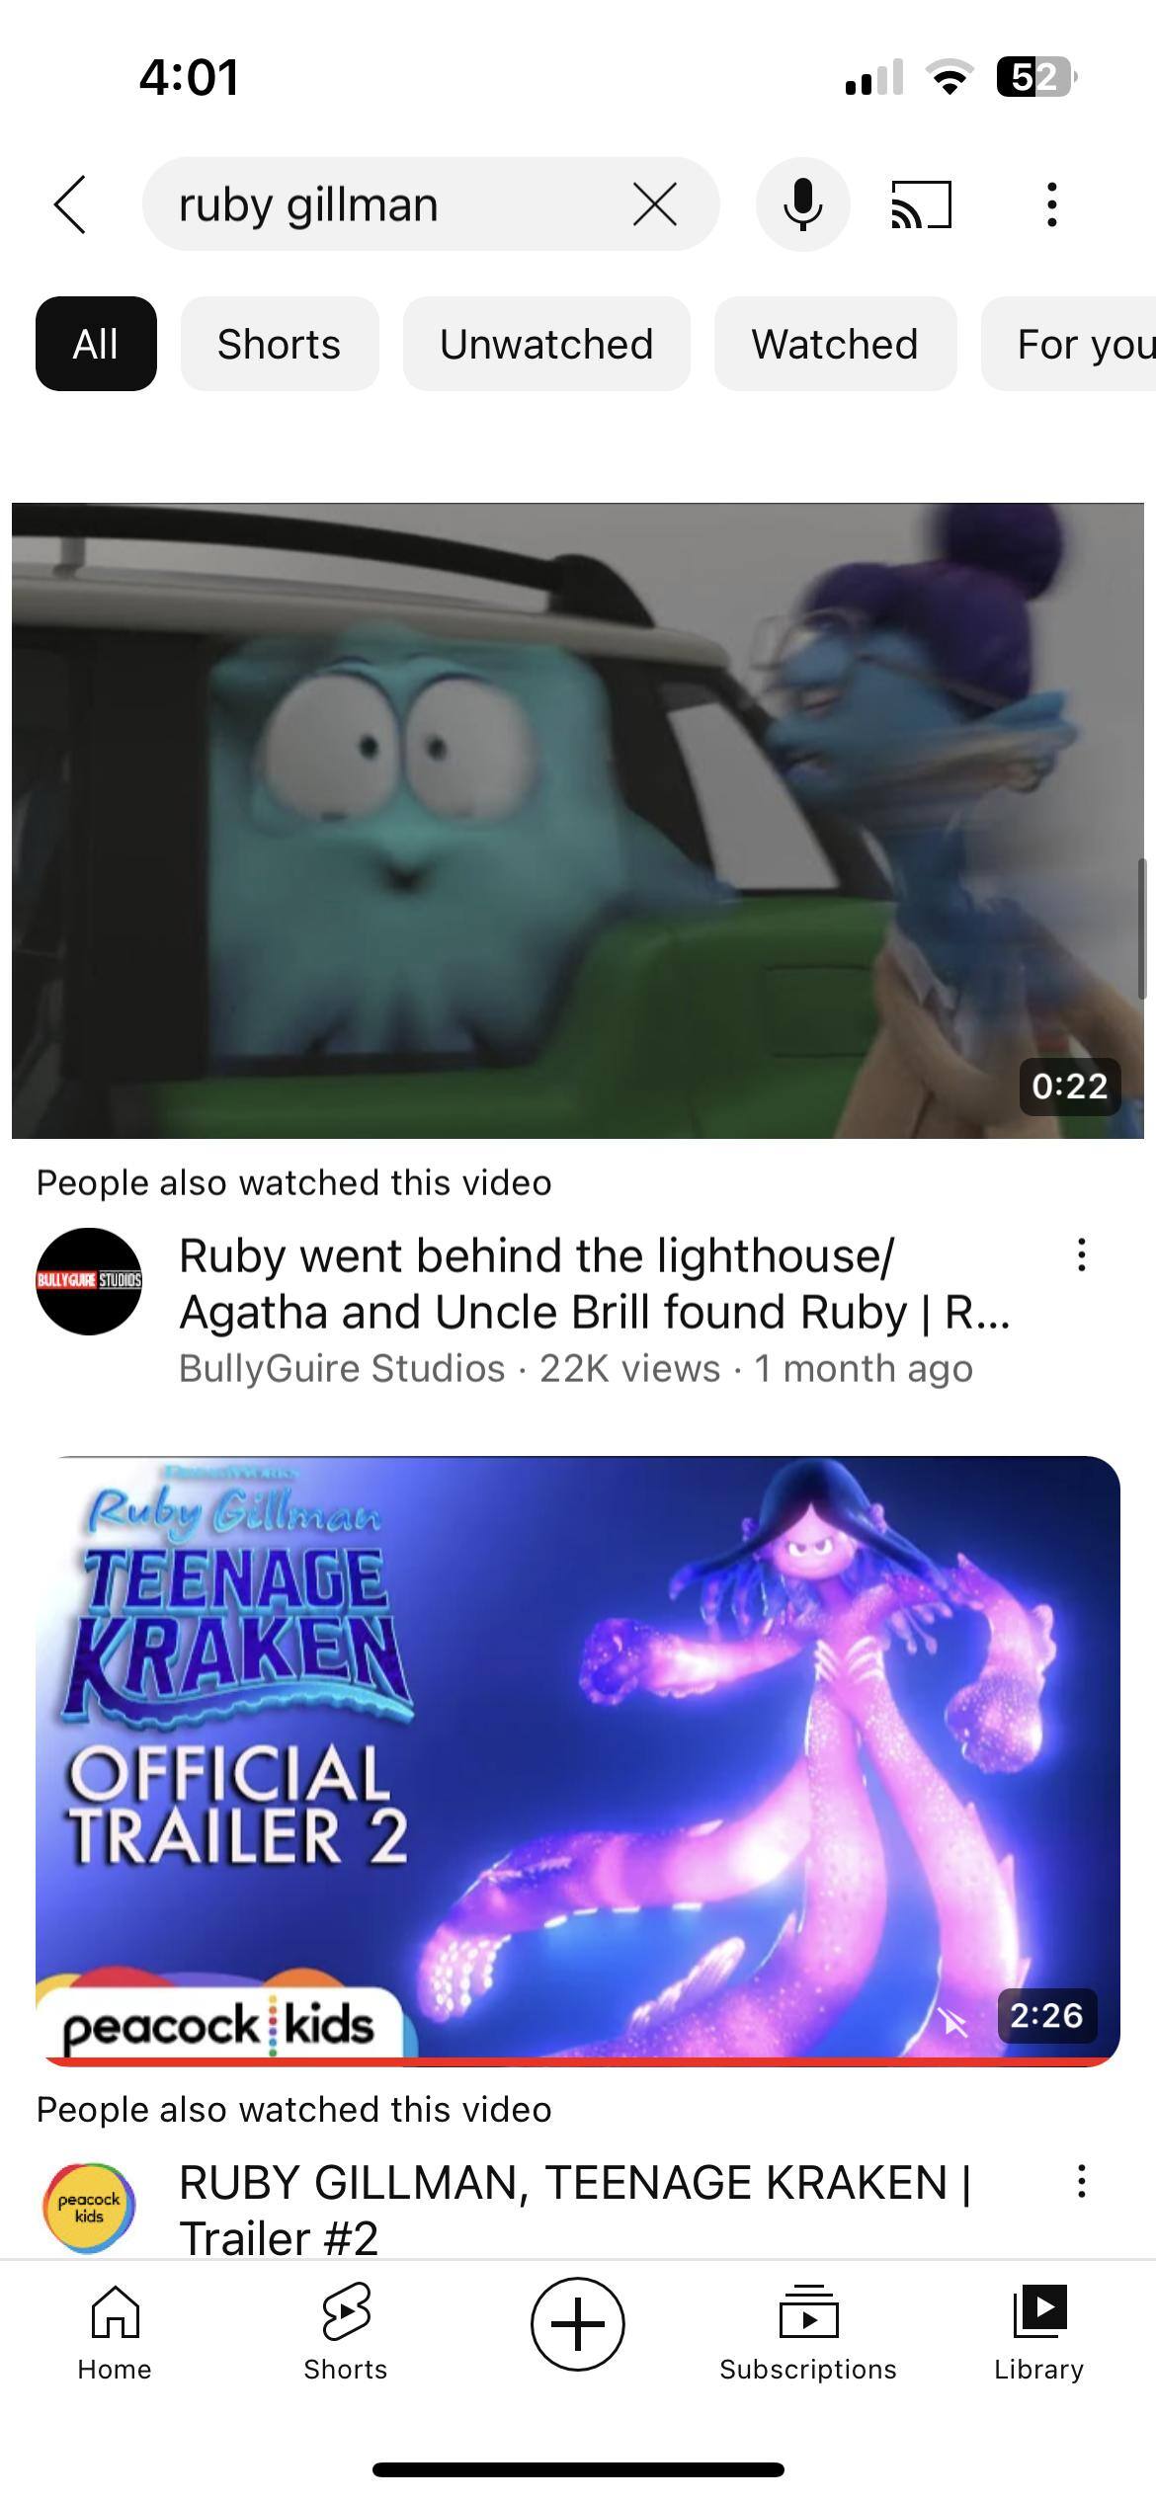1156x2501 pixels.
Task: Tap the back arrow icon
Action: click(70, 204)
